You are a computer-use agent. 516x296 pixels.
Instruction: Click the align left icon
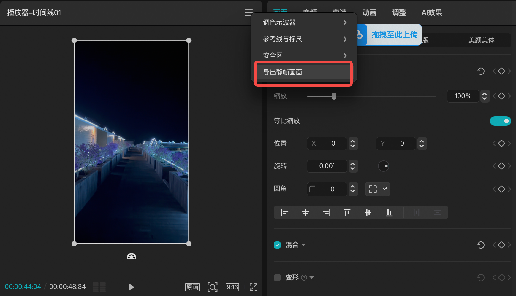click(284, 213)
